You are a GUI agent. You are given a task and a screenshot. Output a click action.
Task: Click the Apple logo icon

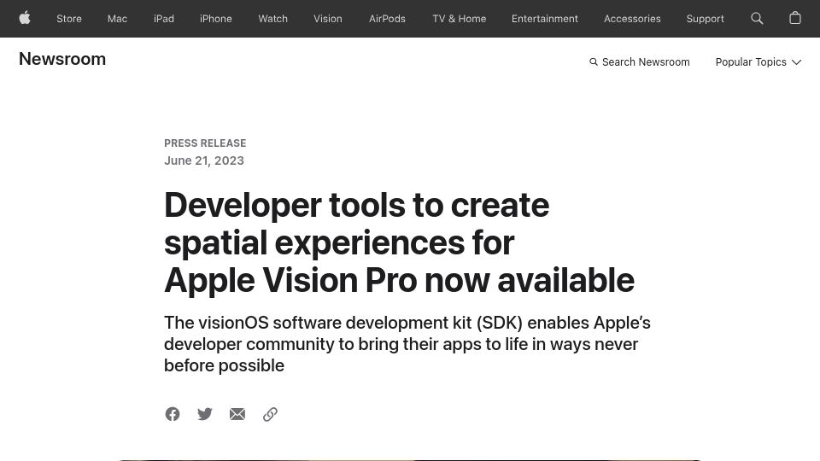click(x=25, y=18)
